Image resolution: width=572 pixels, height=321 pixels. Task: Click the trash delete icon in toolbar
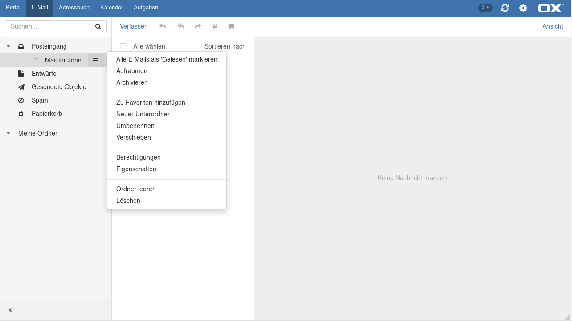tap(215, 27)
